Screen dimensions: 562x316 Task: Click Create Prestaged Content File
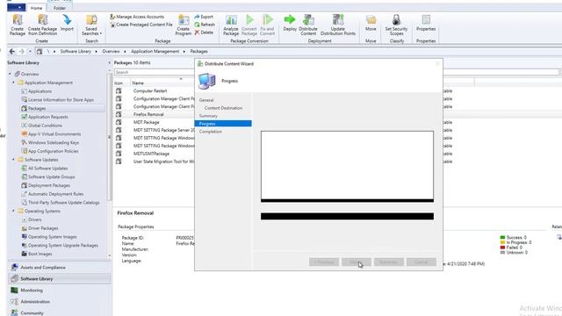coord(140,25)
